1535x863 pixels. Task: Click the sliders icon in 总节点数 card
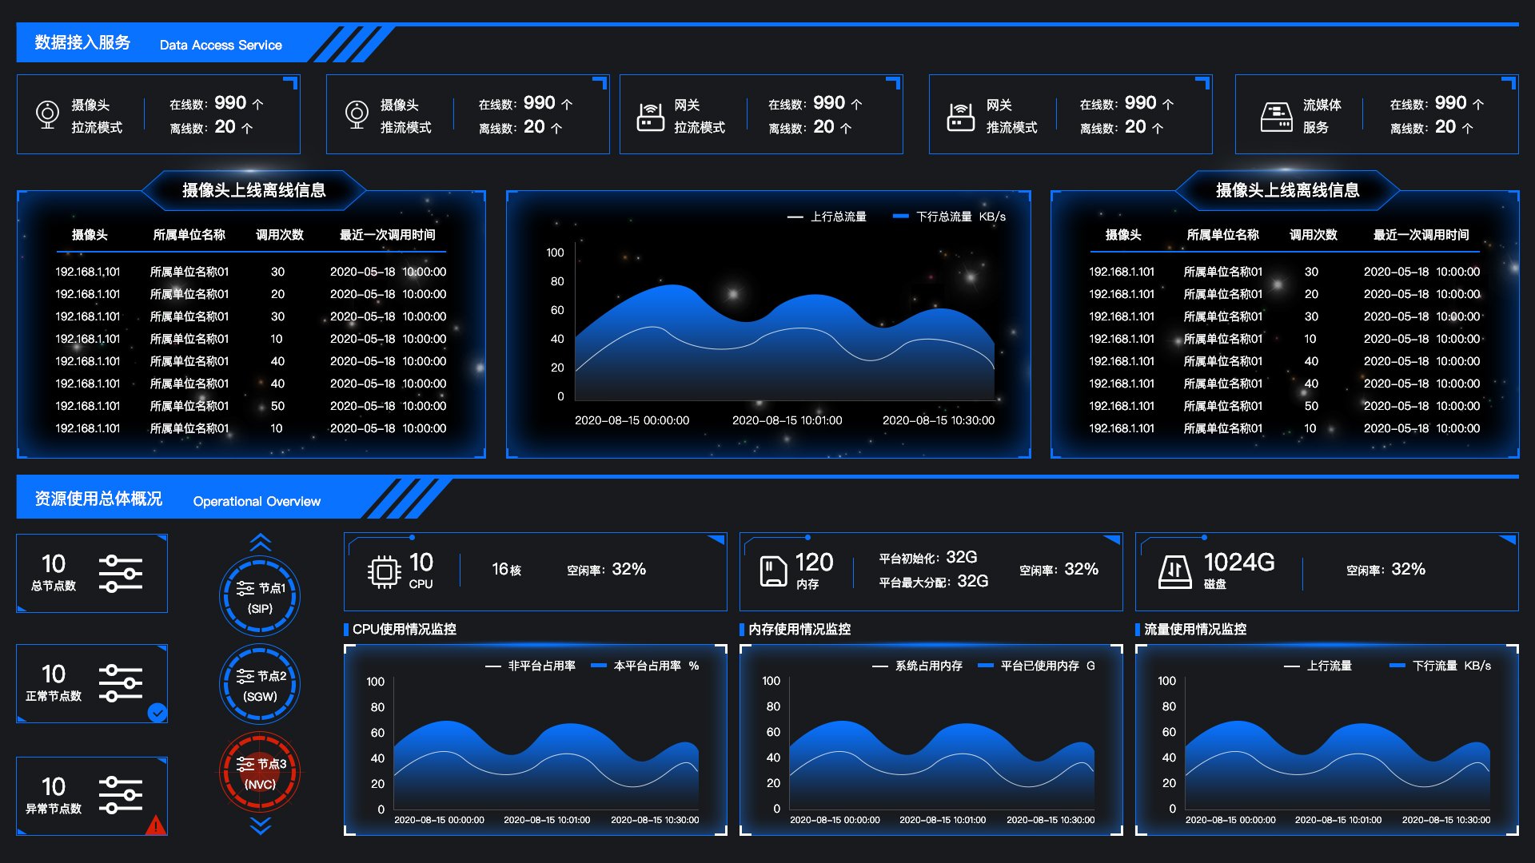click(x=120, y=574)
